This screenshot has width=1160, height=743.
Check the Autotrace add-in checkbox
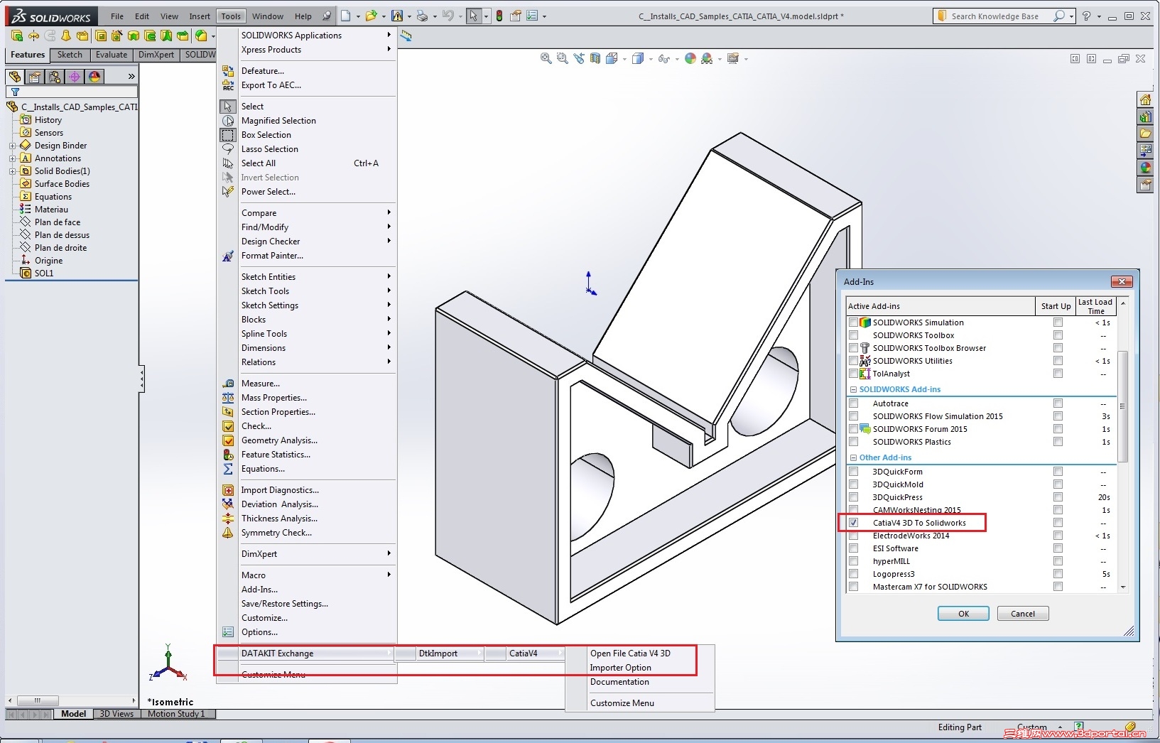(854, 403)
